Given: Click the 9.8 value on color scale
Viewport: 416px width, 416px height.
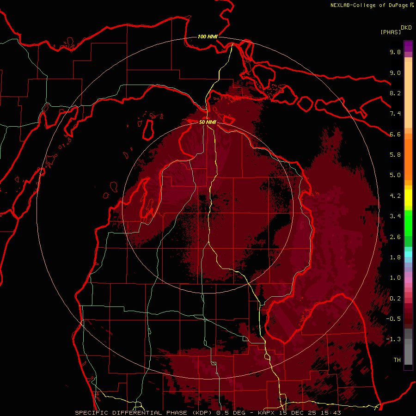Looking at the screenshot, I should click(395, 52).
